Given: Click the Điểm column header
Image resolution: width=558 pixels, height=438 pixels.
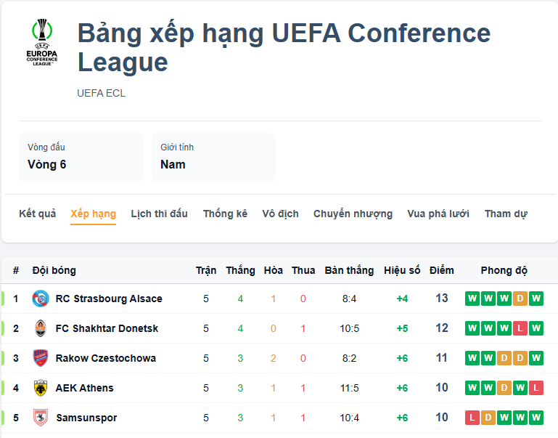Looking at the screenshot, I should click(x=441, y=270).
